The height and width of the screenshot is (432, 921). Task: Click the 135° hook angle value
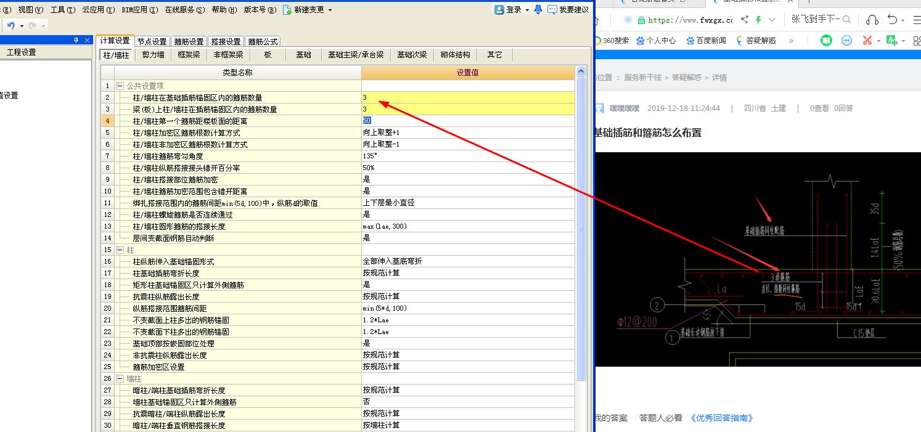coord(468,156)
